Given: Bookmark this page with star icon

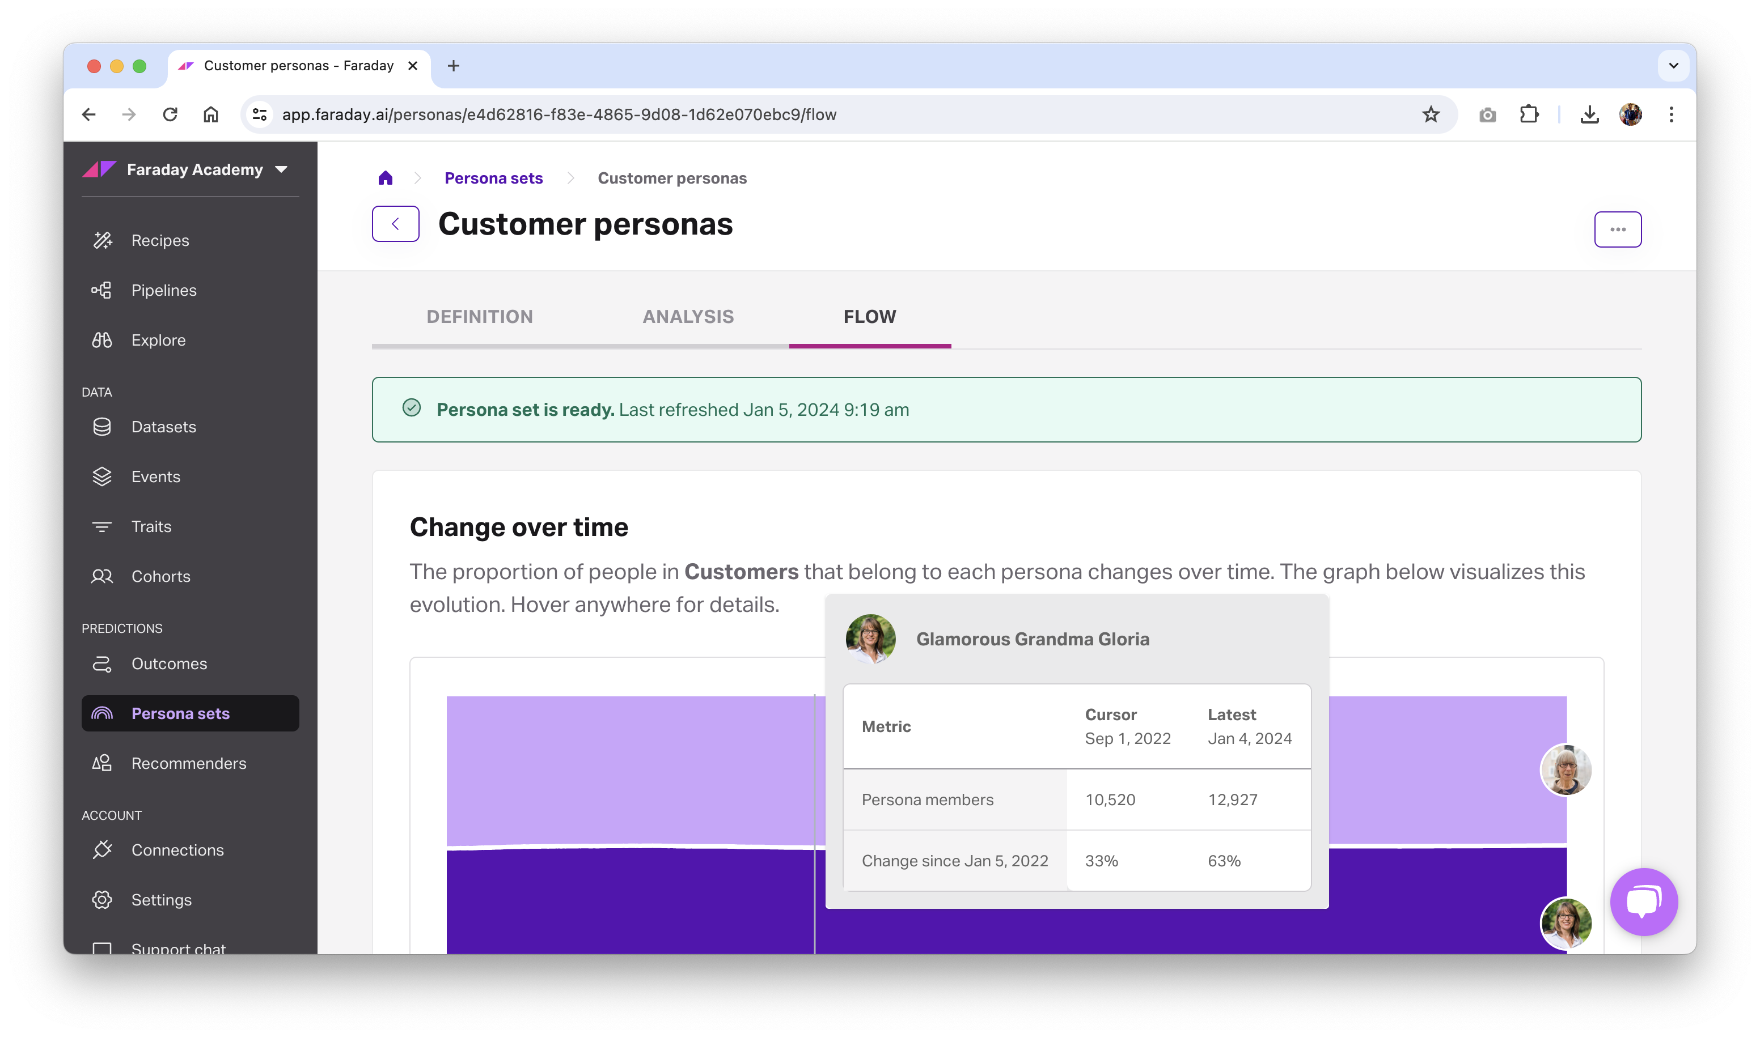Looking at the screenshot, I should click(1431, 114).
